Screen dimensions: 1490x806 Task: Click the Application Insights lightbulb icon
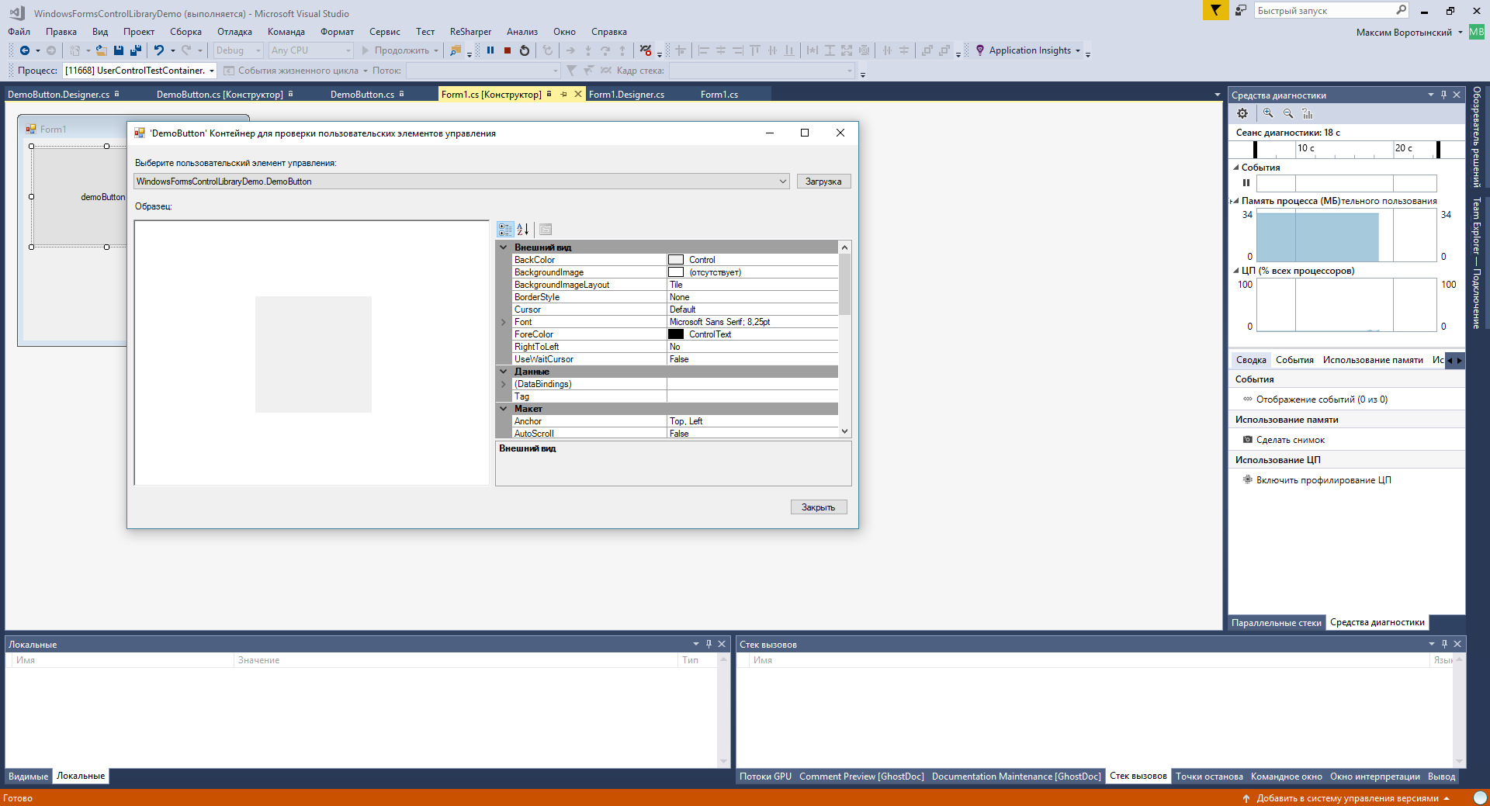click(x=980, y=50)
